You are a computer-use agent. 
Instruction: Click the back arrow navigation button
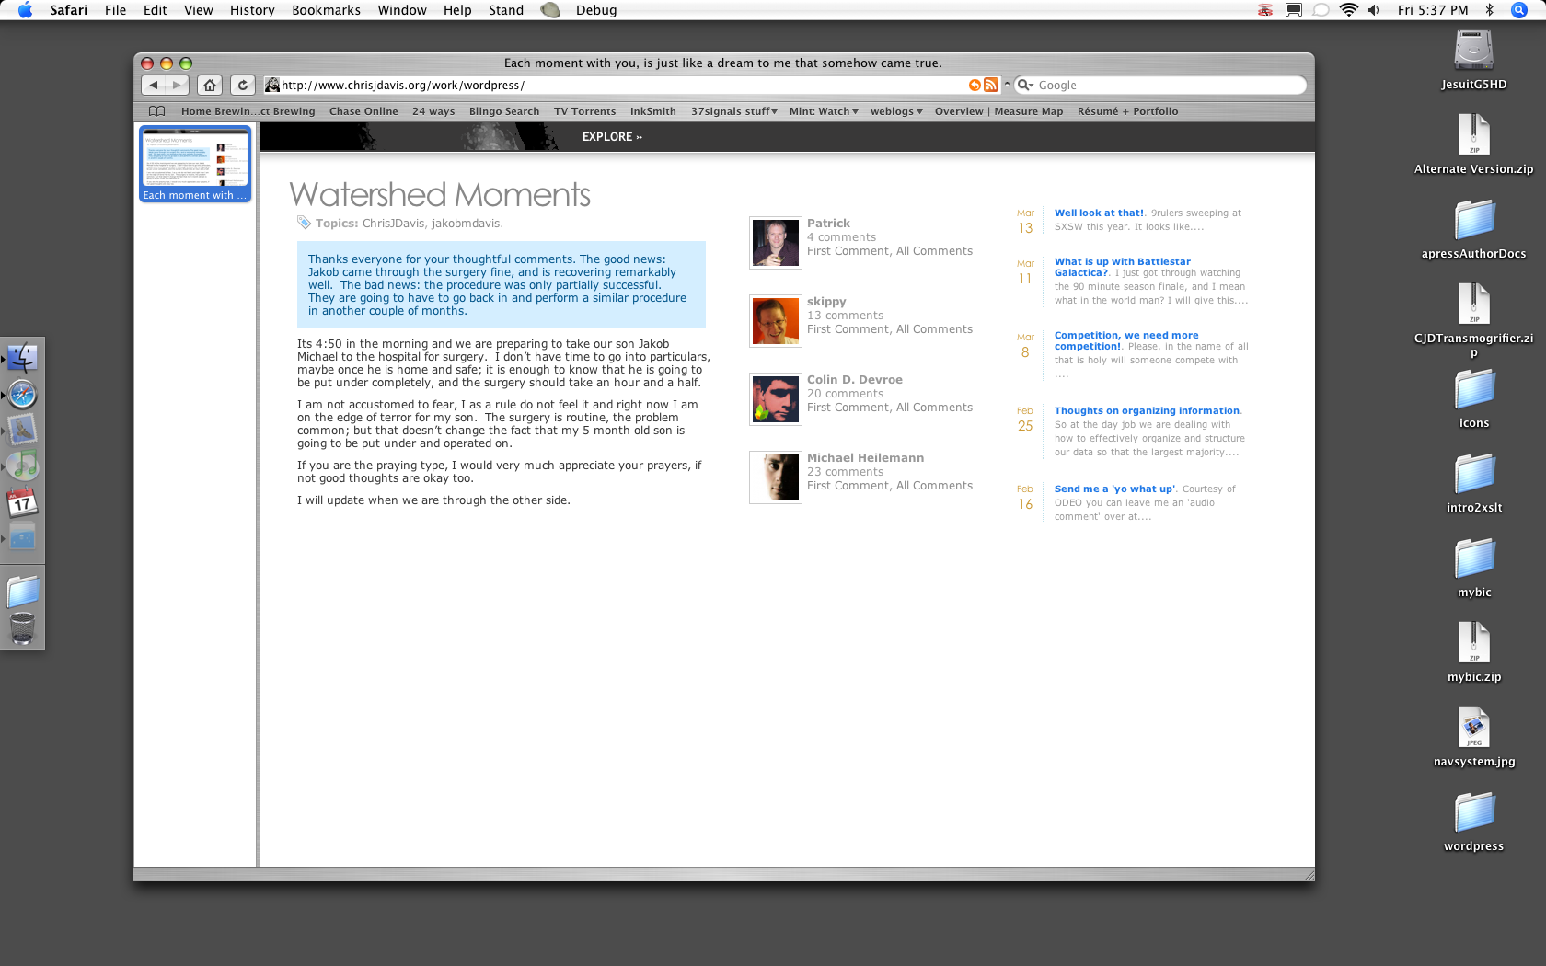154,85
